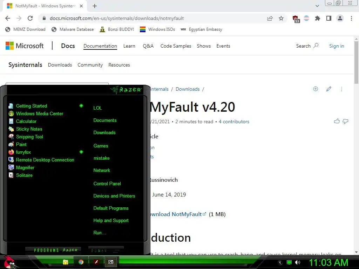Screen dimensions: 359x269
Task: Close the NotMyFault browser tab
Action: point(81,6)
